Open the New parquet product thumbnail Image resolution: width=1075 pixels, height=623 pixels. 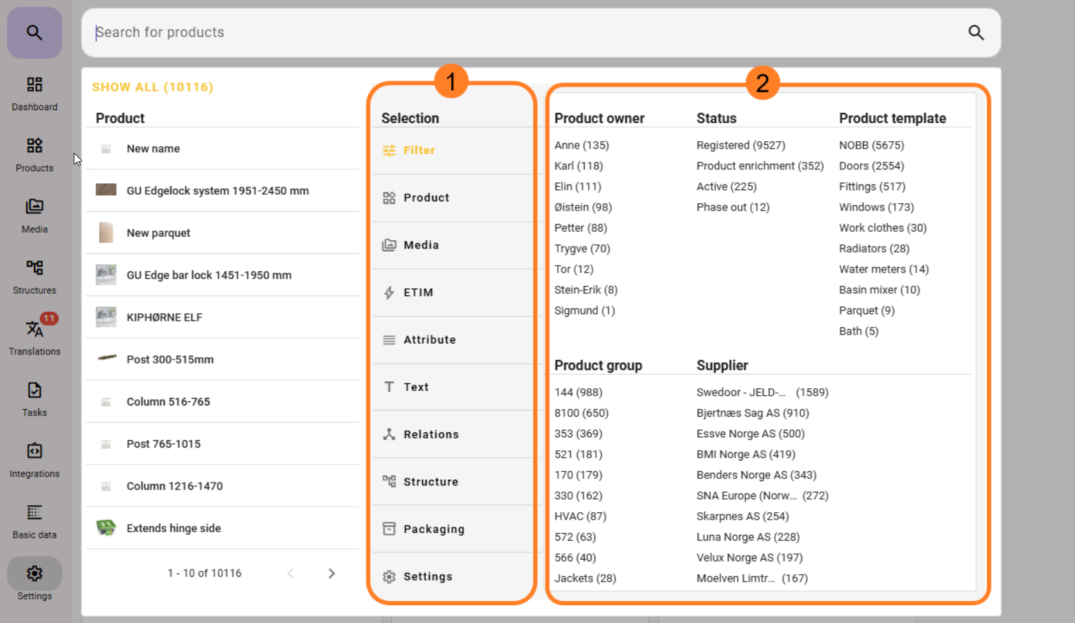106,233
